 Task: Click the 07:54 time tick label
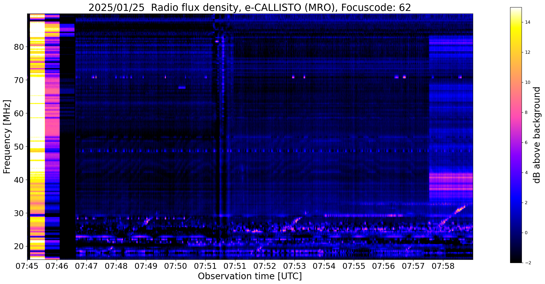coord(324,266)
